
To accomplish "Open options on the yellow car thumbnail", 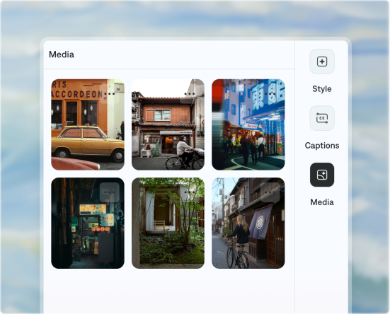I will pyautogui.click(x=110, y=94).
